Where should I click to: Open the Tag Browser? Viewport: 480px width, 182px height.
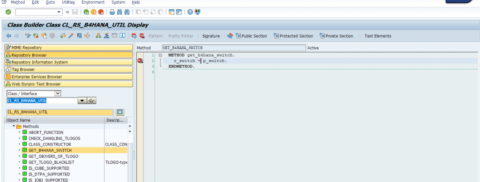[x=69, y=70]
